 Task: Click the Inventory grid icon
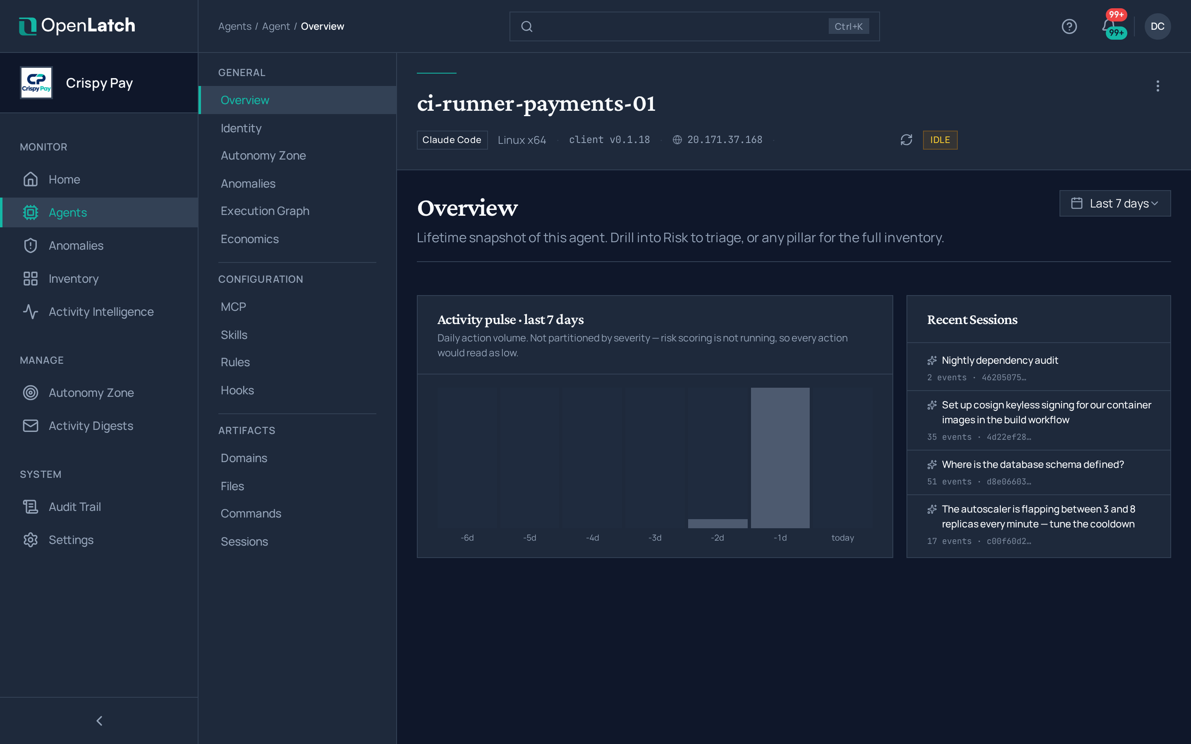pyautogui.click(x=31, y=279)
